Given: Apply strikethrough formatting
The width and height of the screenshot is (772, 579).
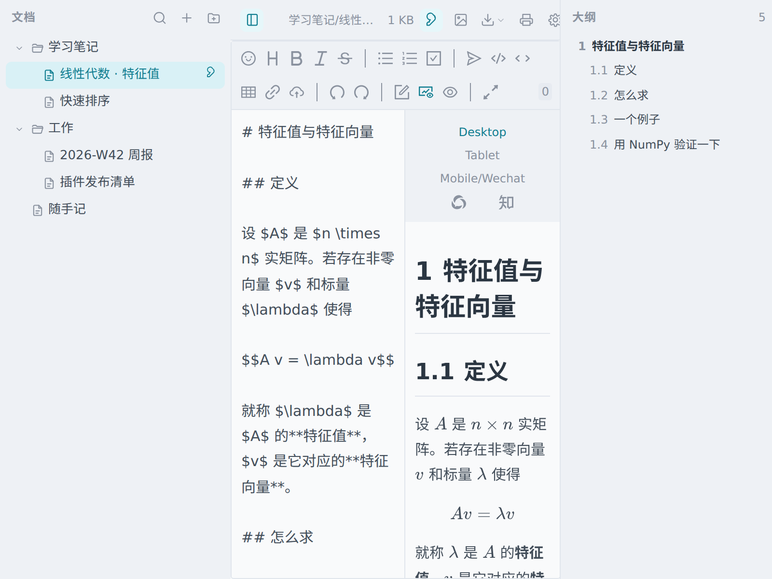Looking at the screenshot, I should pyautogui.click(x=345, y=58).
